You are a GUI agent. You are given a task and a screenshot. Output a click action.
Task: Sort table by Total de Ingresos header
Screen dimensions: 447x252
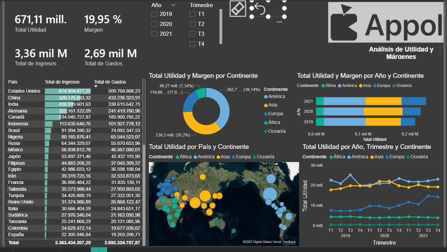(x=62, y=82)
